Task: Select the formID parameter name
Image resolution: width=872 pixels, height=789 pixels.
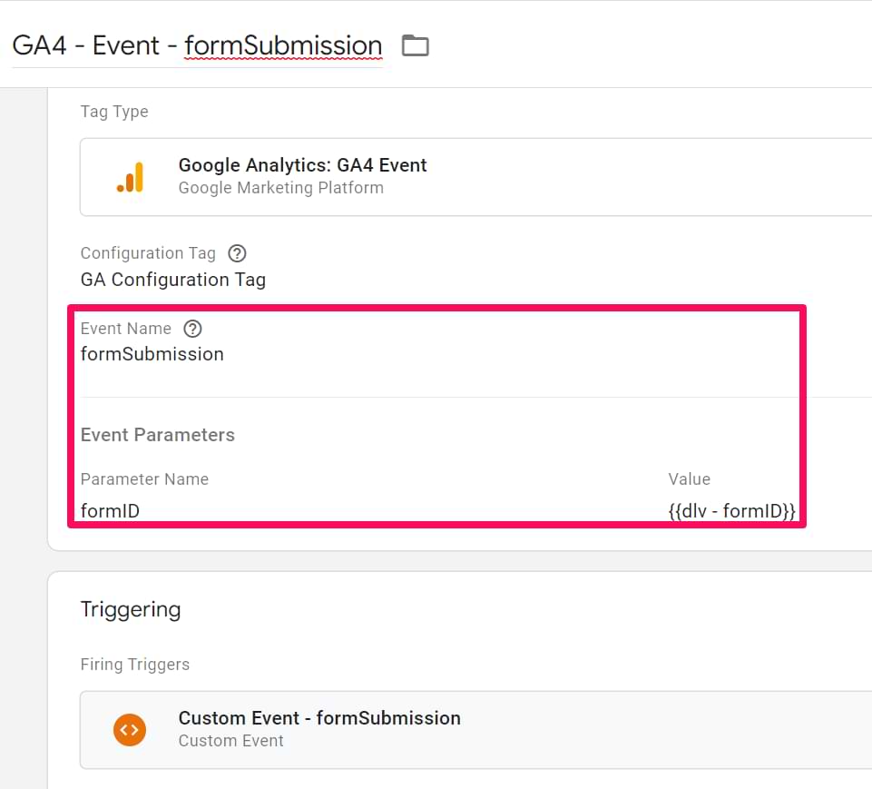Action: [110, 511]
